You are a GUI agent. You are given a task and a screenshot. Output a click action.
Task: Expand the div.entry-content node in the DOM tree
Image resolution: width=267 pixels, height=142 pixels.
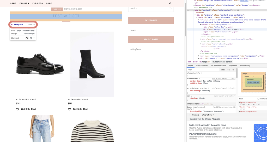(201, 39)
